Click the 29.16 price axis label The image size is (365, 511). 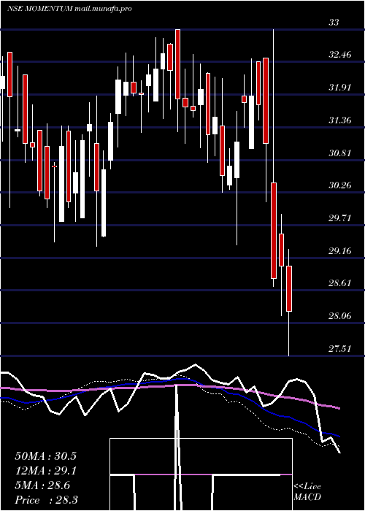click(340, 250)
